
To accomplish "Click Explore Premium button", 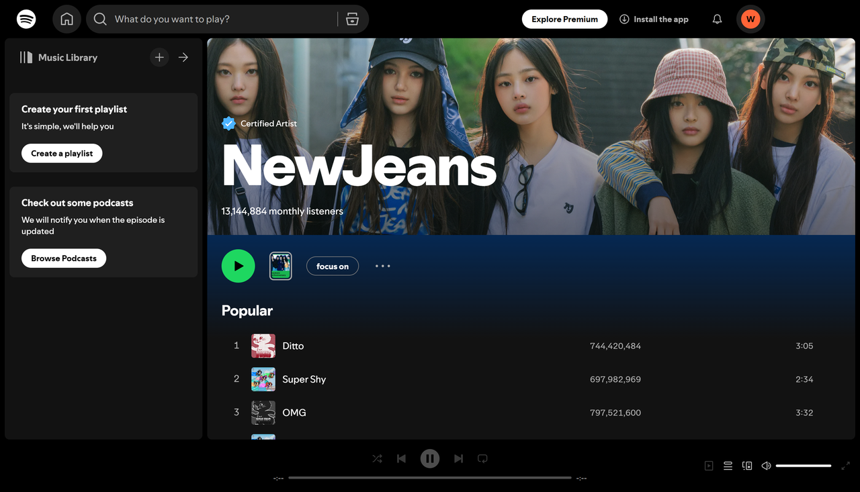I will tap(564, 19).
